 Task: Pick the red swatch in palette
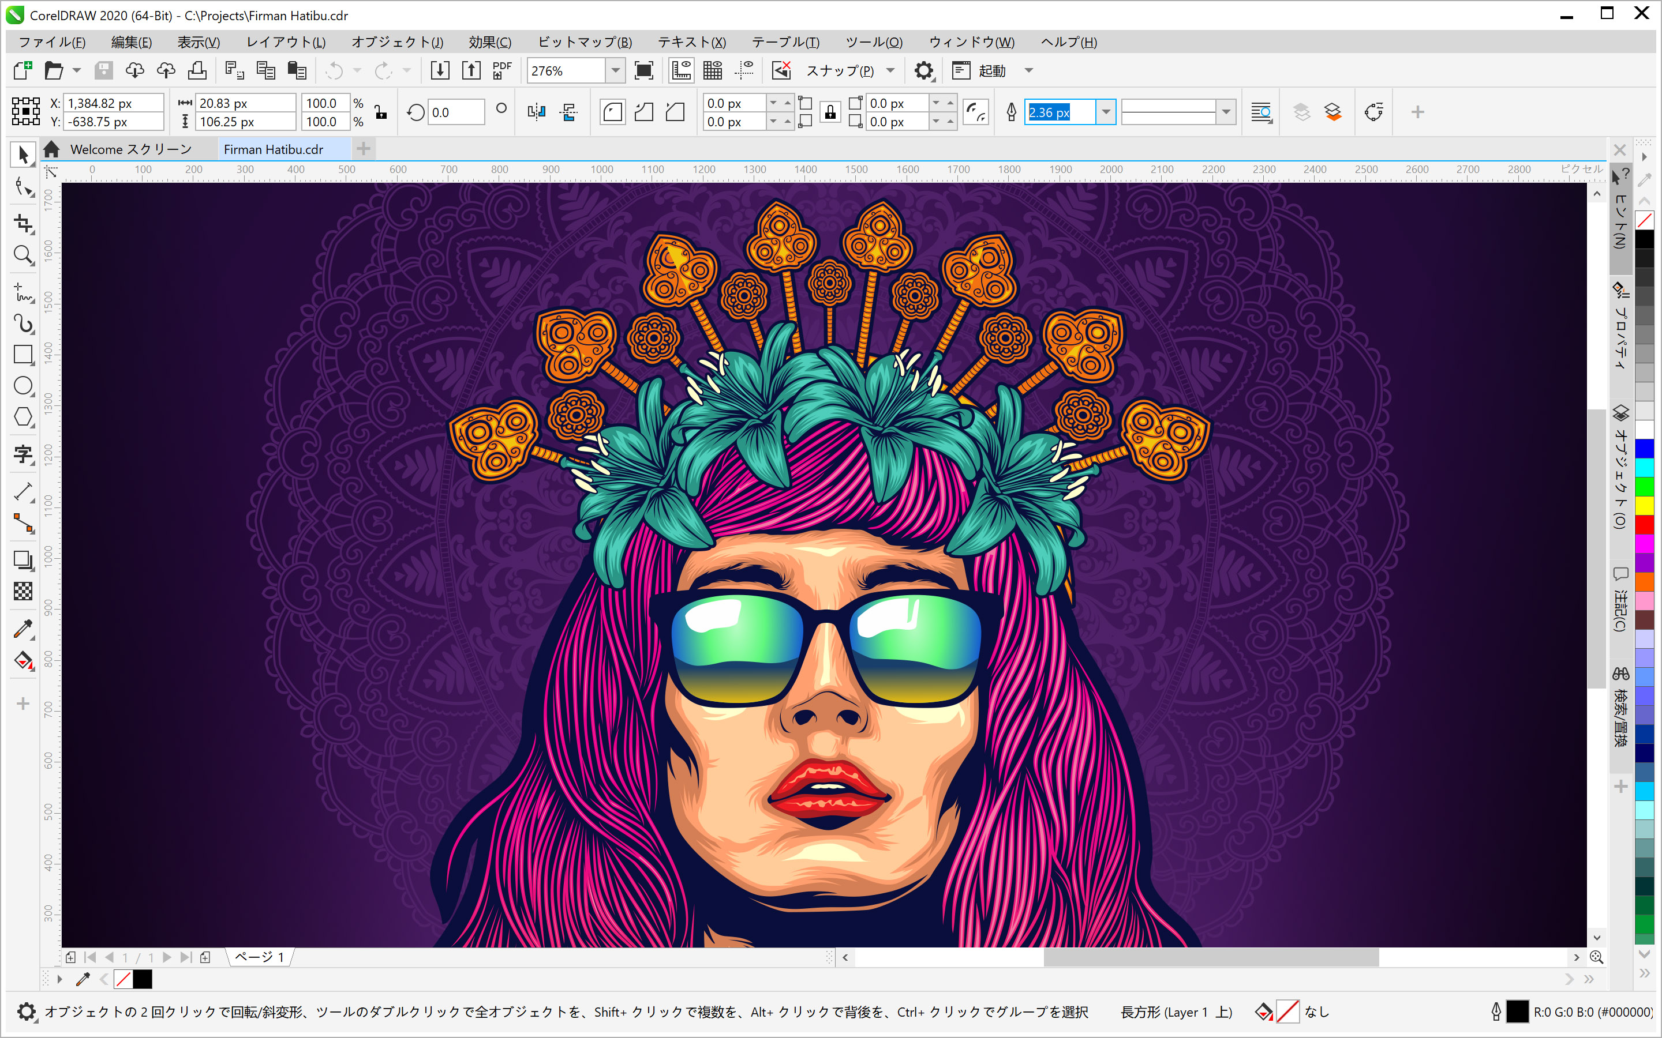click(x=1644, y=525)
